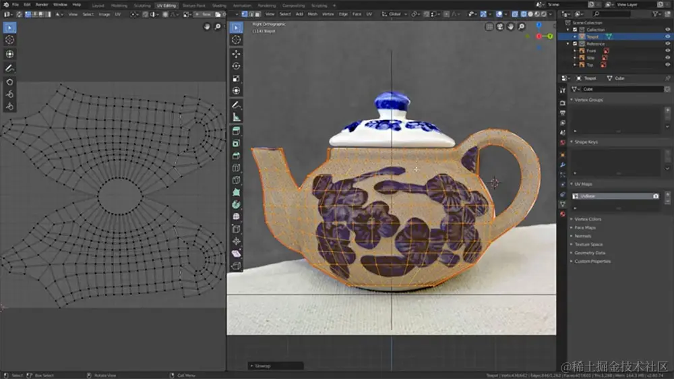Open the Material properties tab
The width and height of the screenshot is (674, 379).
pyautogui.click(x=562, y=214)
